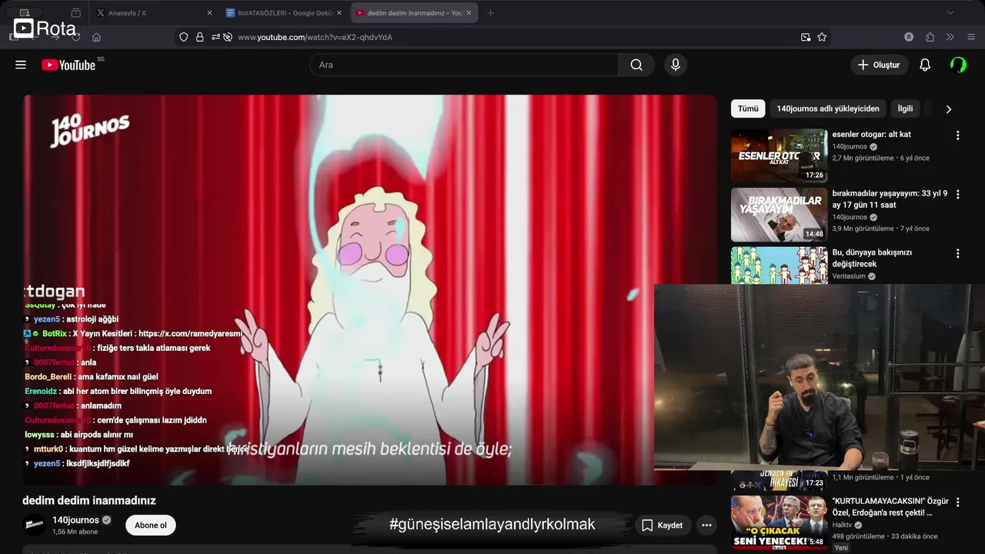Click the 140journos channel avatar
This screenshot has width=985, height=554.
[34, 525]
